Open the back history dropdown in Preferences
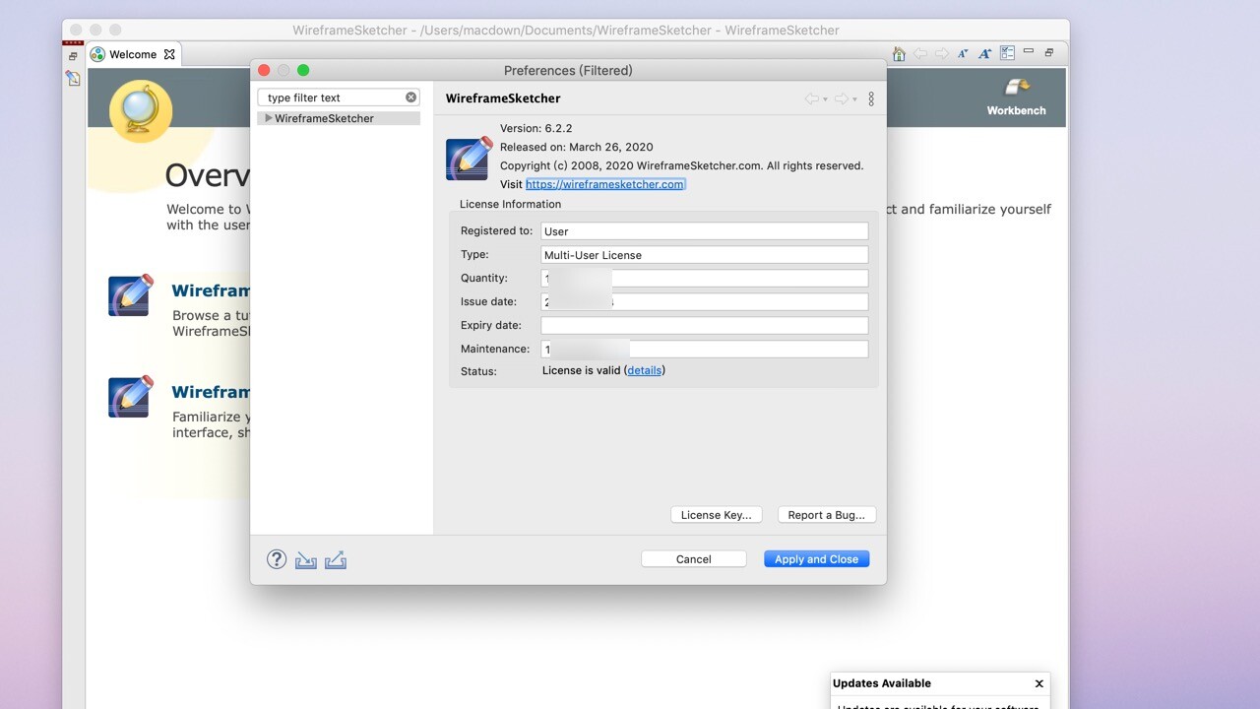The height and width of the screenshot is (709, 1260). tap(825, 99)
